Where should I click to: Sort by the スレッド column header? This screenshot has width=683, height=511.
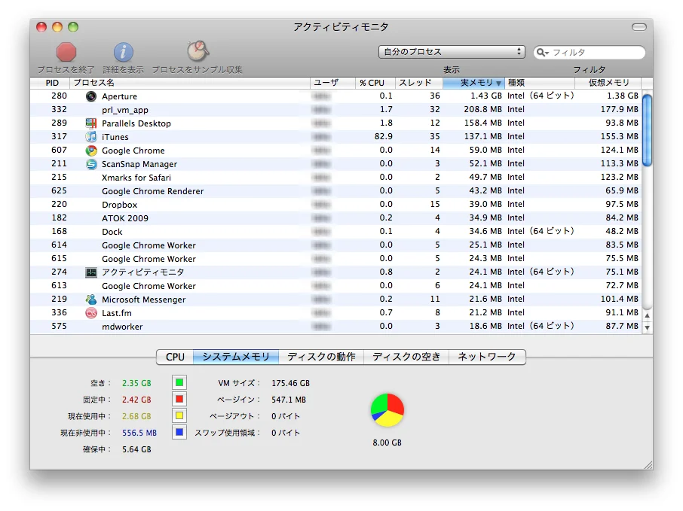[x=418, y=83]
